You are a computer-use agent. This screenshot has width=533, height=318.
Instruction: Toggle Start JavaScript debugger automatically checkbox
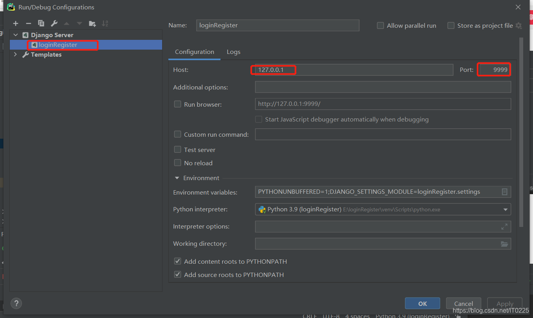point(258,119)
